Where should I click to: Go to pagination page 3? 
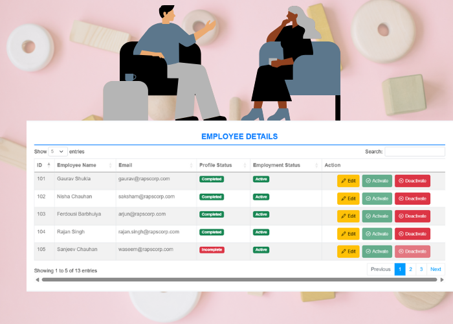click(421, 270)
